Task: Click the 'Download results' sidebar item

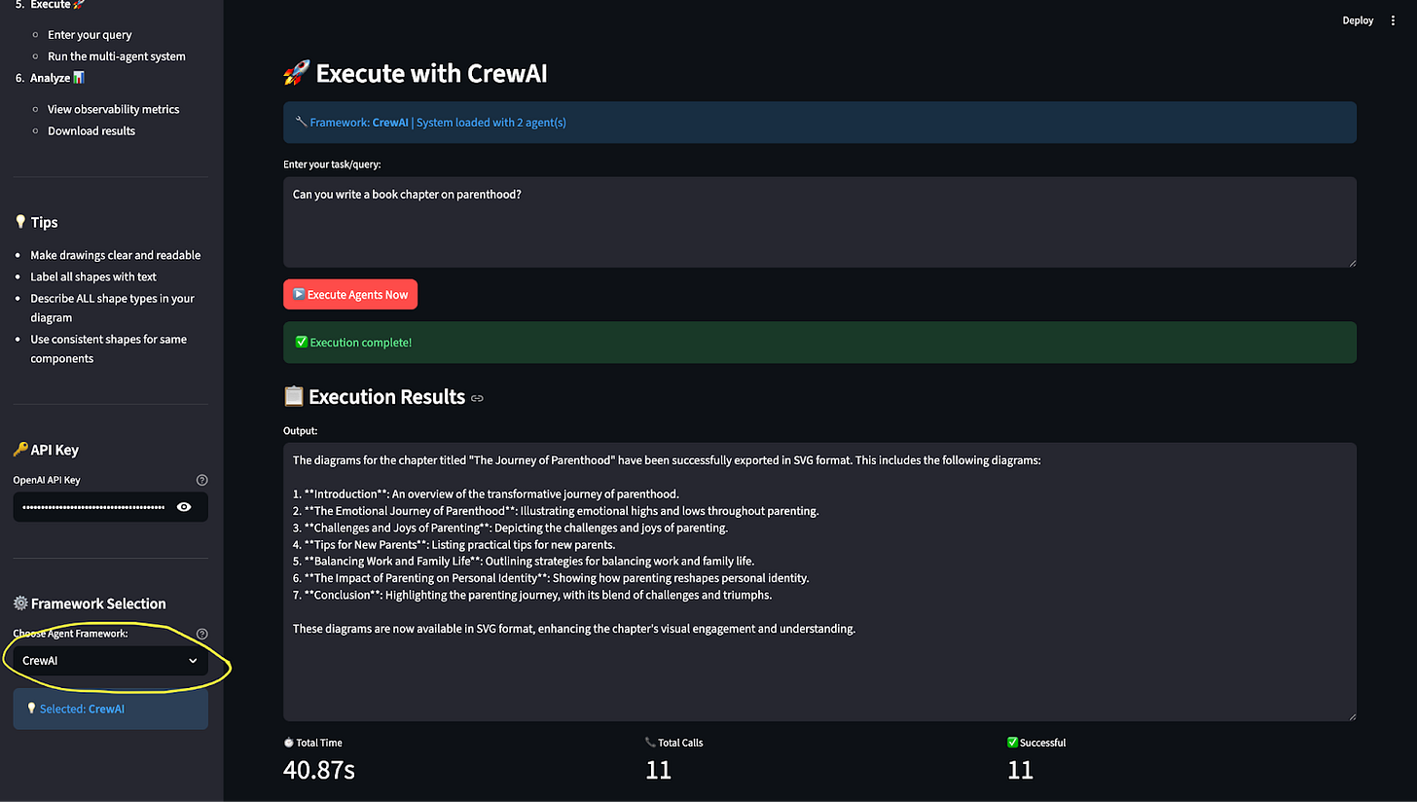Action: click(91, 130)
